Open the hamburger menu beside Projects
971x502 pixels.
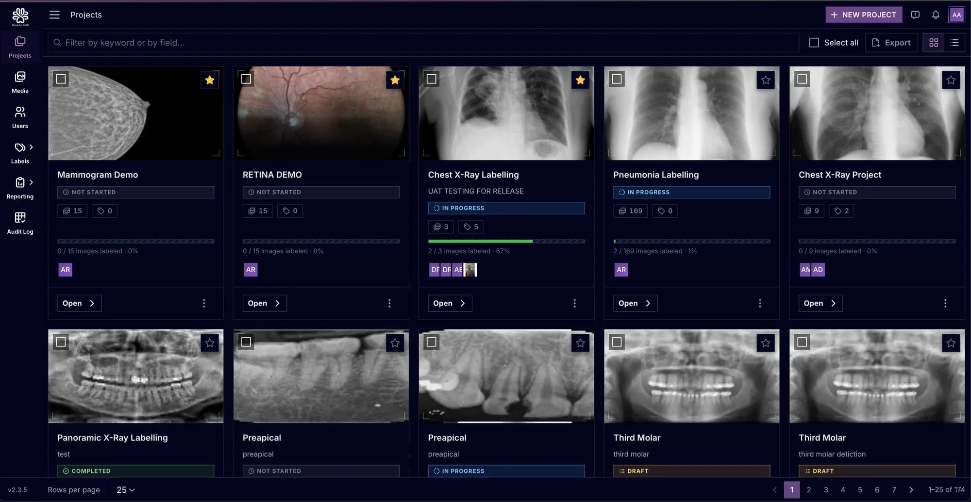coord(54,15)
